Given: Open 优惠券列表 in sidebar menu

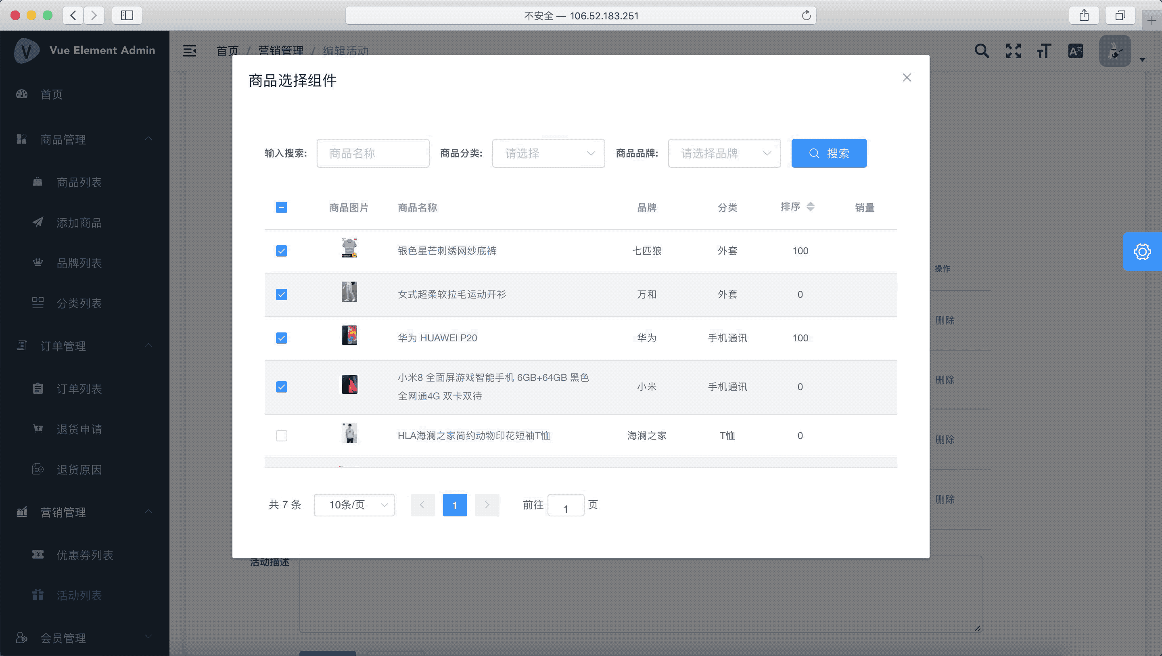Looking at the screenshot, I should point(85,555).
